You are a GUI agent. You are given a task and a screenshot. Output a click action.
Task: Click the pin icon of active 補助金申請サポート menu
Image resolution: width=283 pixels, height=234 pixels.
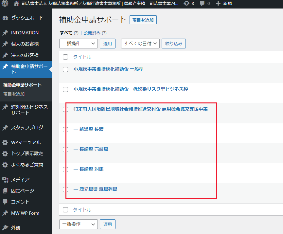pos(5,66)
